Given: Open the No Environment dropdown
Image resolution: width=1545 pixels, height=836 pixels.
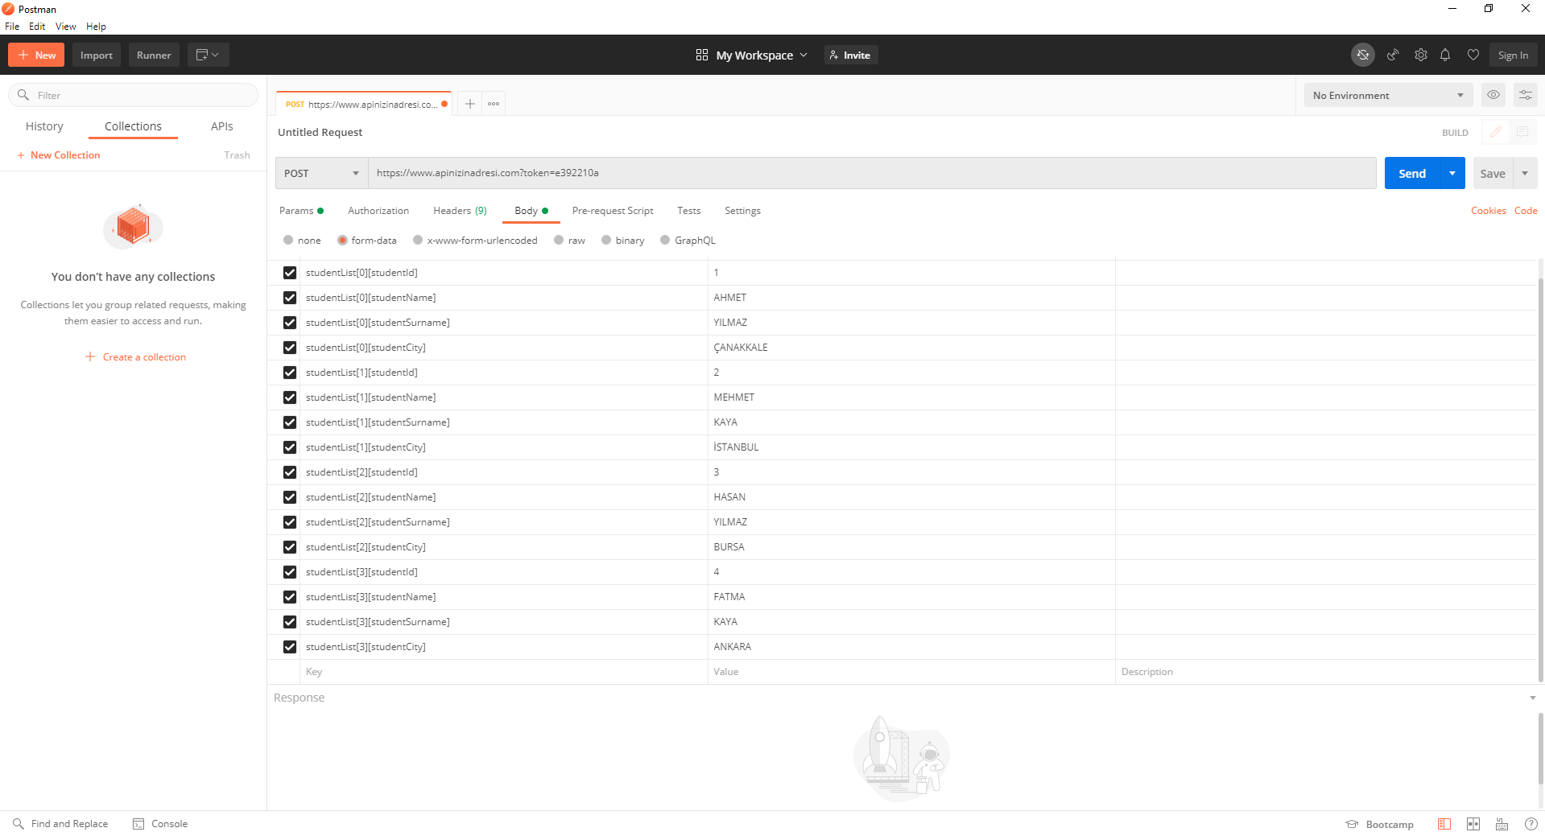Looking at the screenshot, I should point(1388,95).
